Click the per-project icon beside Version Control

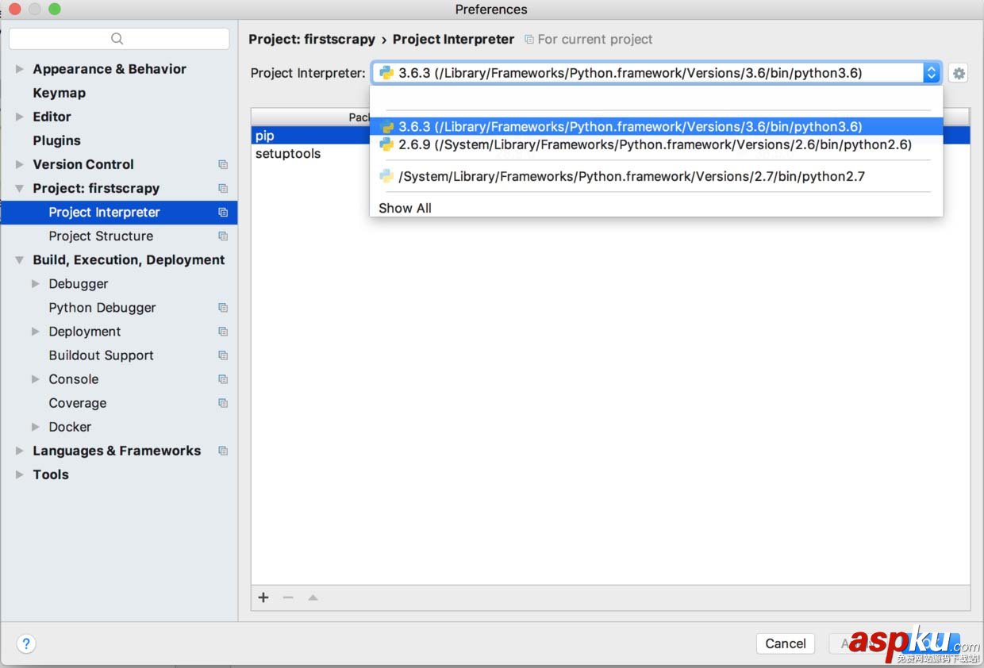pyautogui.click(x=223, y=164)
